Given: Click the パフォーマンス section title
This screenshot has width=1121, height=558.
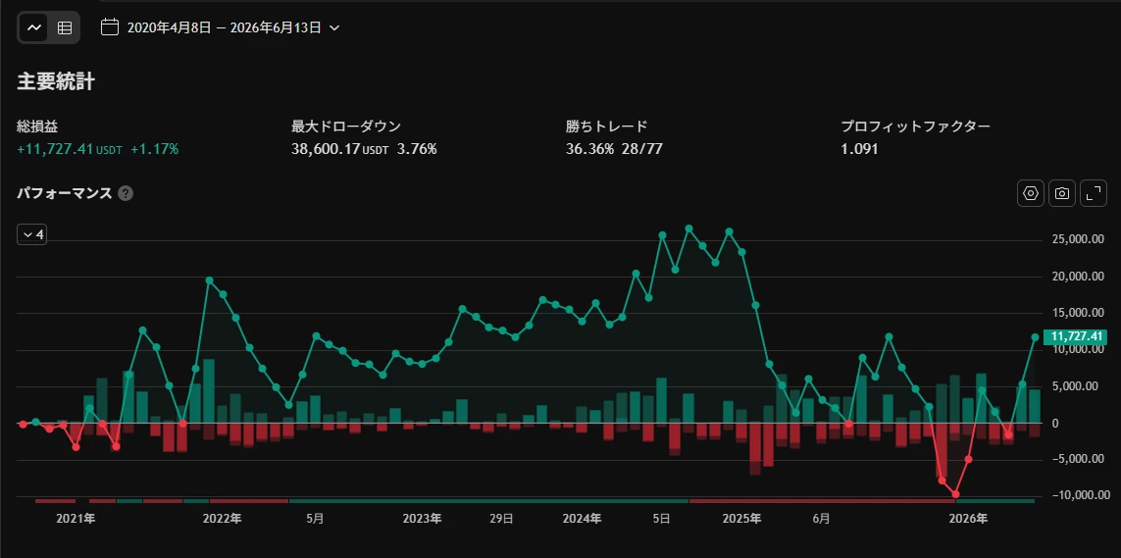Looking at the screenshot, I should pos(65,193).
